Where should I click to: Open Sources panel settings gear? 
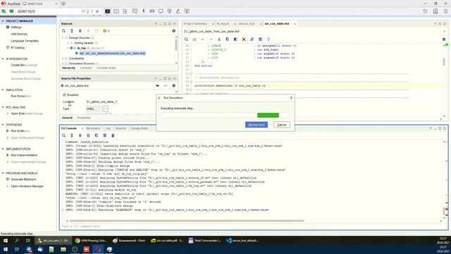pyautogui.click(x=174, y=31)
